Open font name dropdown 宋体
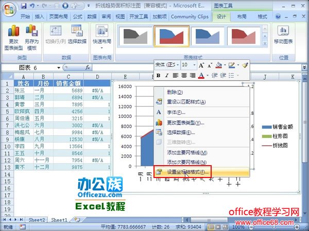Screen dimensions: 309x231 (178, 65)
